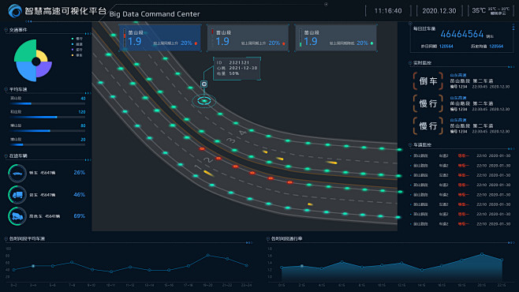Image resolution: width=519 pixels, height=292 pixels.
Task: Click the daily count 46464564
Action: point(461,34)
